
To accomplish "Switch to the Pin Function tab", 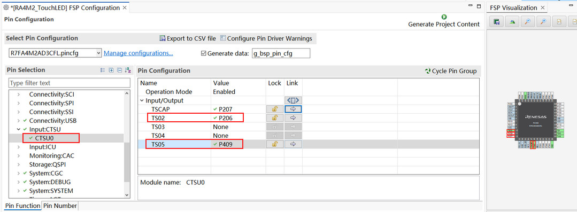I will click(x=22, y=206).
